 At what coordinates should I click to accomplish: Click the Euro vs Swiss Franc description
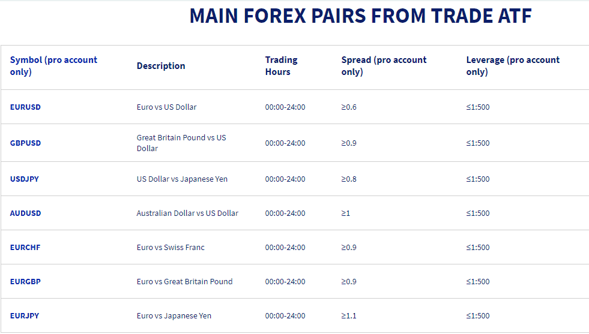pyautogui.click(x=171, y=248)
